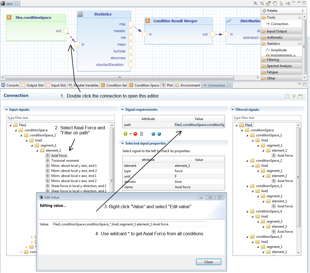The height and width of the screenshot is (273, 310).
Task: Click the trash can delete icon
Action: point(141,134)
